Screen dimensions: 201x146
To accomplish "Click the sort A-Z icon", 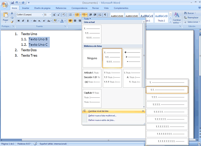I will coord(99,15).
